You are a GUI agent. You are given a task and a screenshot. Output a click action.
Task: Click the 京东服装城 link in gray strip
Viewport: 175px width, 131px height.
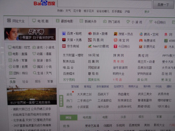click(x=103, y=86)
